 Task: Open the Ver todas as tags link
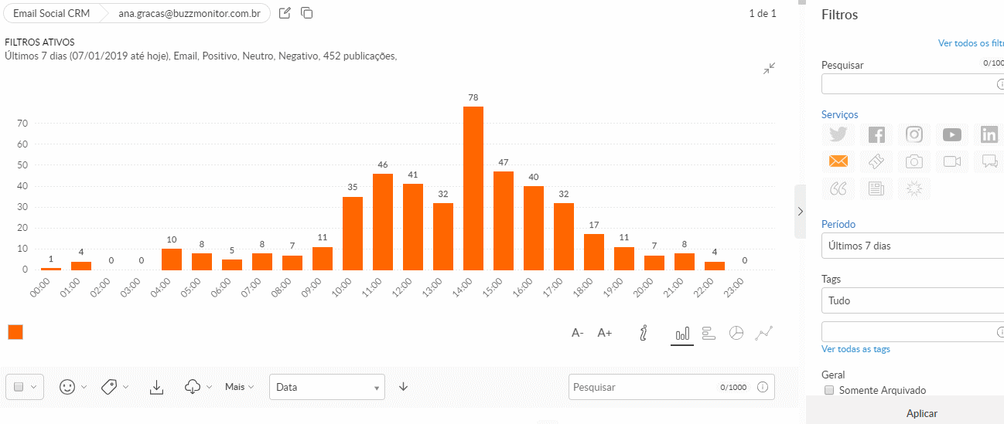(x=855, y=349)
